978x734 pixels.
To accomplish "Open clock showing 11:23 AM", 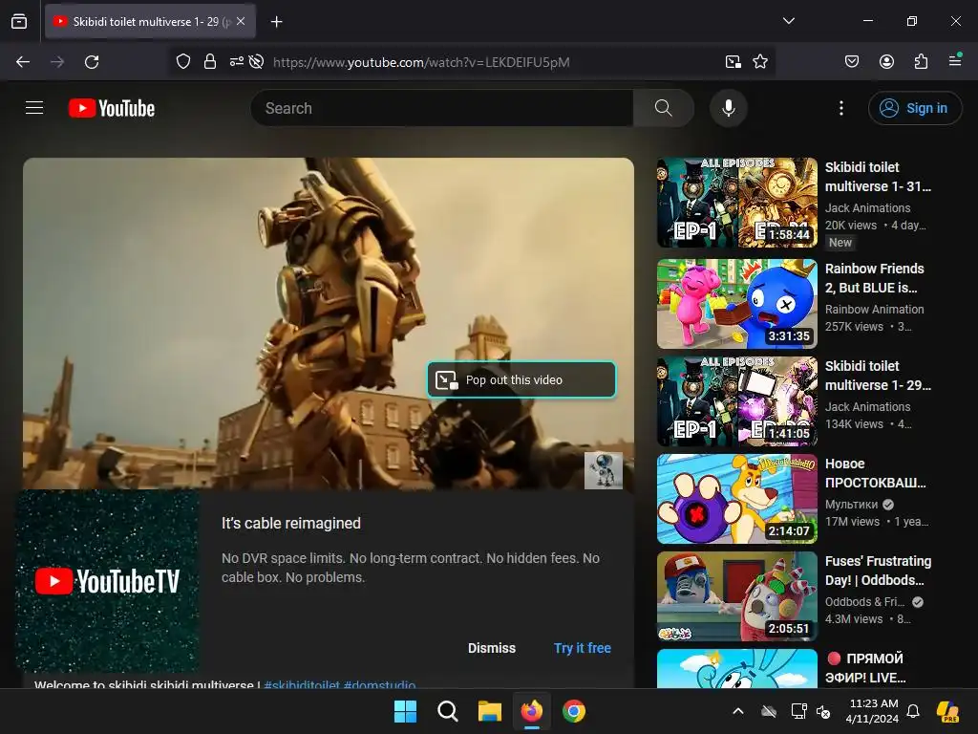I will (873, 711).
